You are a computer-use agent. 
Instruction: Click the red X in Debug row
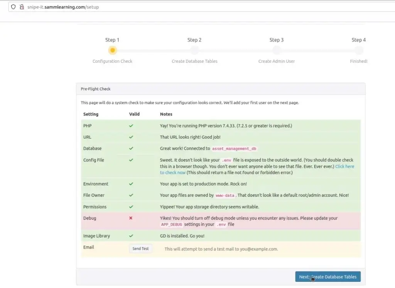[131, 218]
